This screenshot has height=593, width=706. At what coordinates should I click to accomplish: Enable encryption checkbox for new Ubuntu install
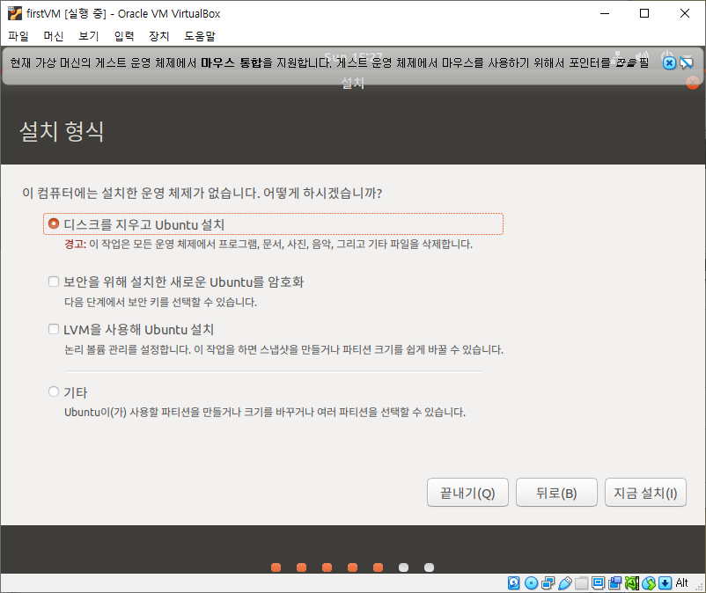coord(54,282)
